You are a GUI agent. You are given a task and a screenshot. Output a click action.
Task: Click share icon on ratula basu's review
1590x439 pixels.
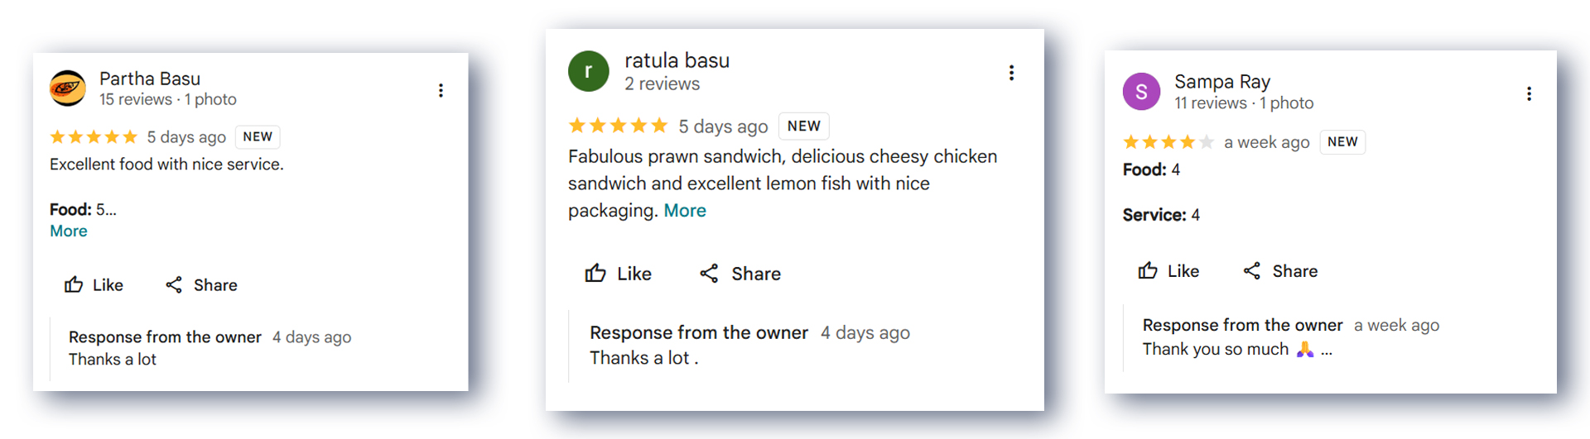tap(709, 273)
